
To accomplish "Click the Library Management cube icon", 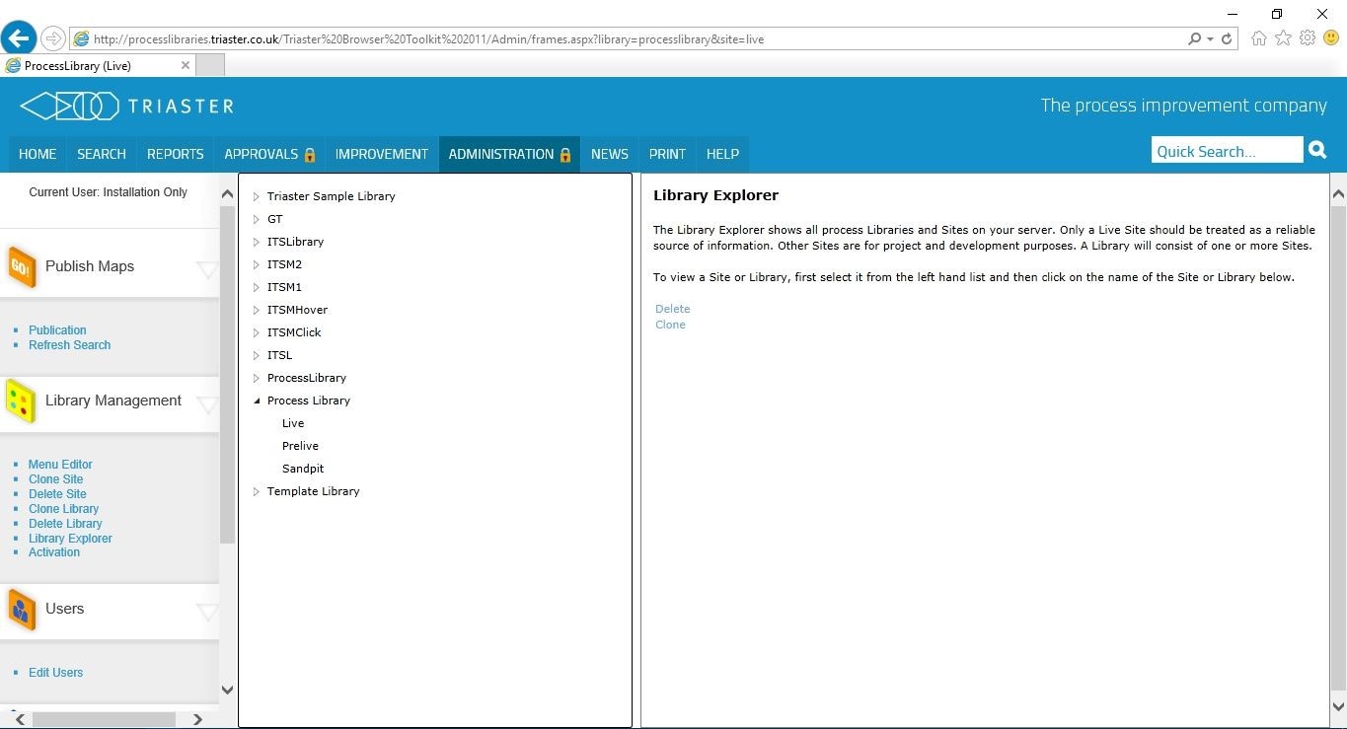I will point(21,401).
